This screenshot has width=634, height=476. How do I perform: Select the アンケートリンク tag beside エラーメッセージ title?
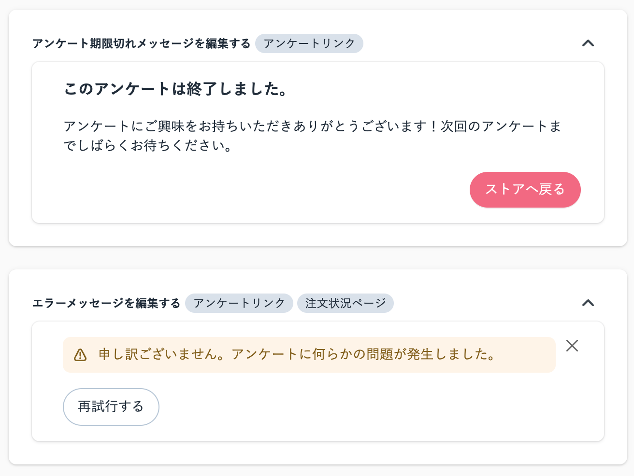[x=239, y=303]
